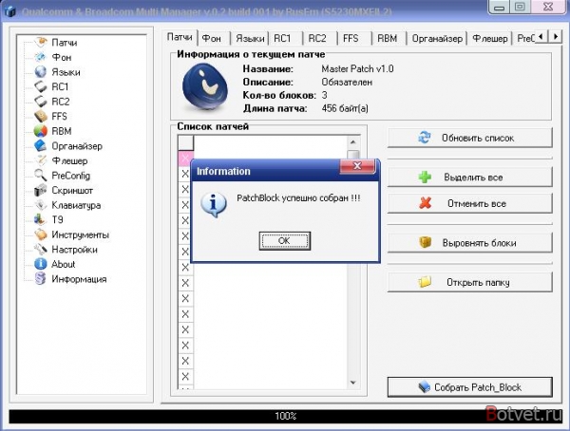
Task: Close the Information dialog with the red X
Action: click(x=357, y=166)
